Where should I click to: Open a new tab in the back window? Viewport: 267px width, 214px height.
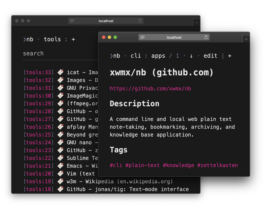point(197,23)
